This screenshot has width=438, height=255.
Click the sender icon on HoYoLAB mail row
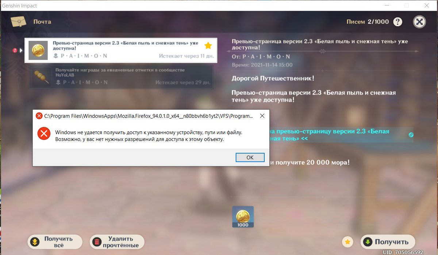(58, 82)
